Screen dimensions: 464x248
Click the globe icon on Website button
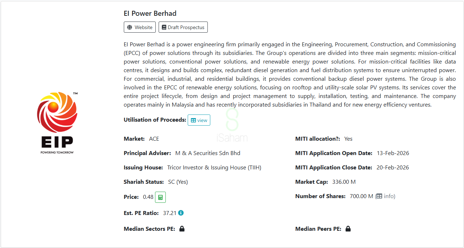point(130,27)
